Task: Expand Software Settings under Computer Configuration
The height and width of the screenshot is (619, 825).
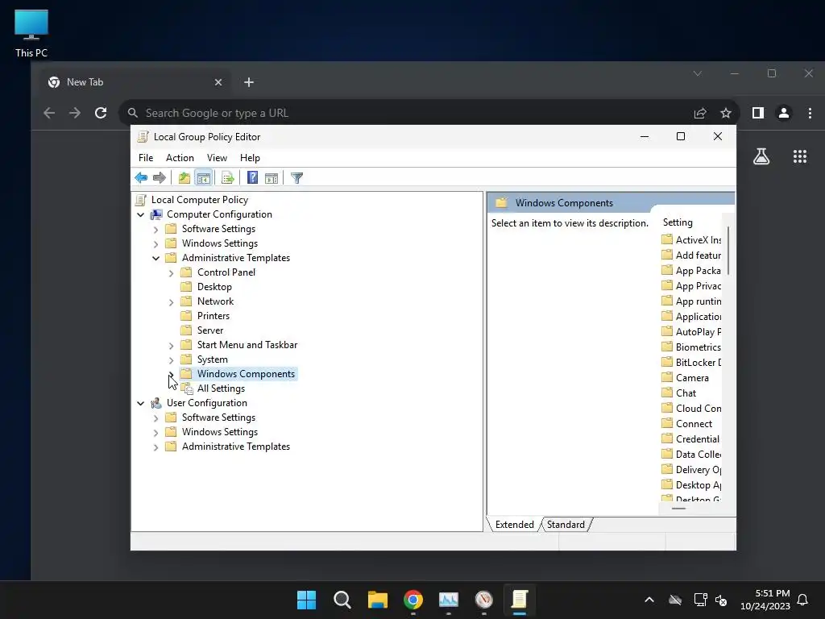Action: [155, 230]
